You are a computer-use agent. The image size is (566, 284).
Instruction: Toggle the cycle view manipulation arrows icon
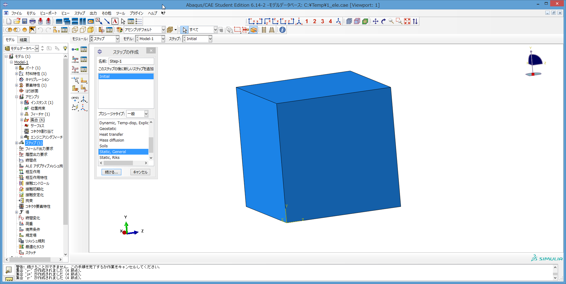[415, 21]
